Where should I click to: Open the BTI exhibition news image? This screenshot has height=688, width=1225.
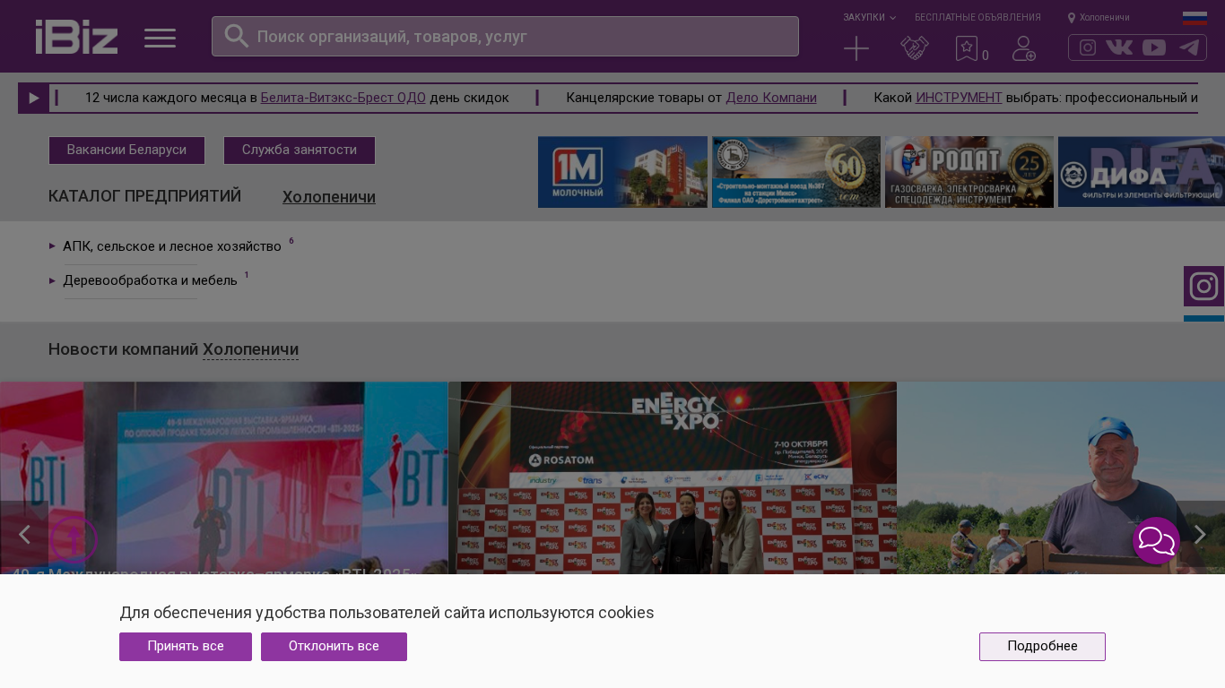click(224, 478)
